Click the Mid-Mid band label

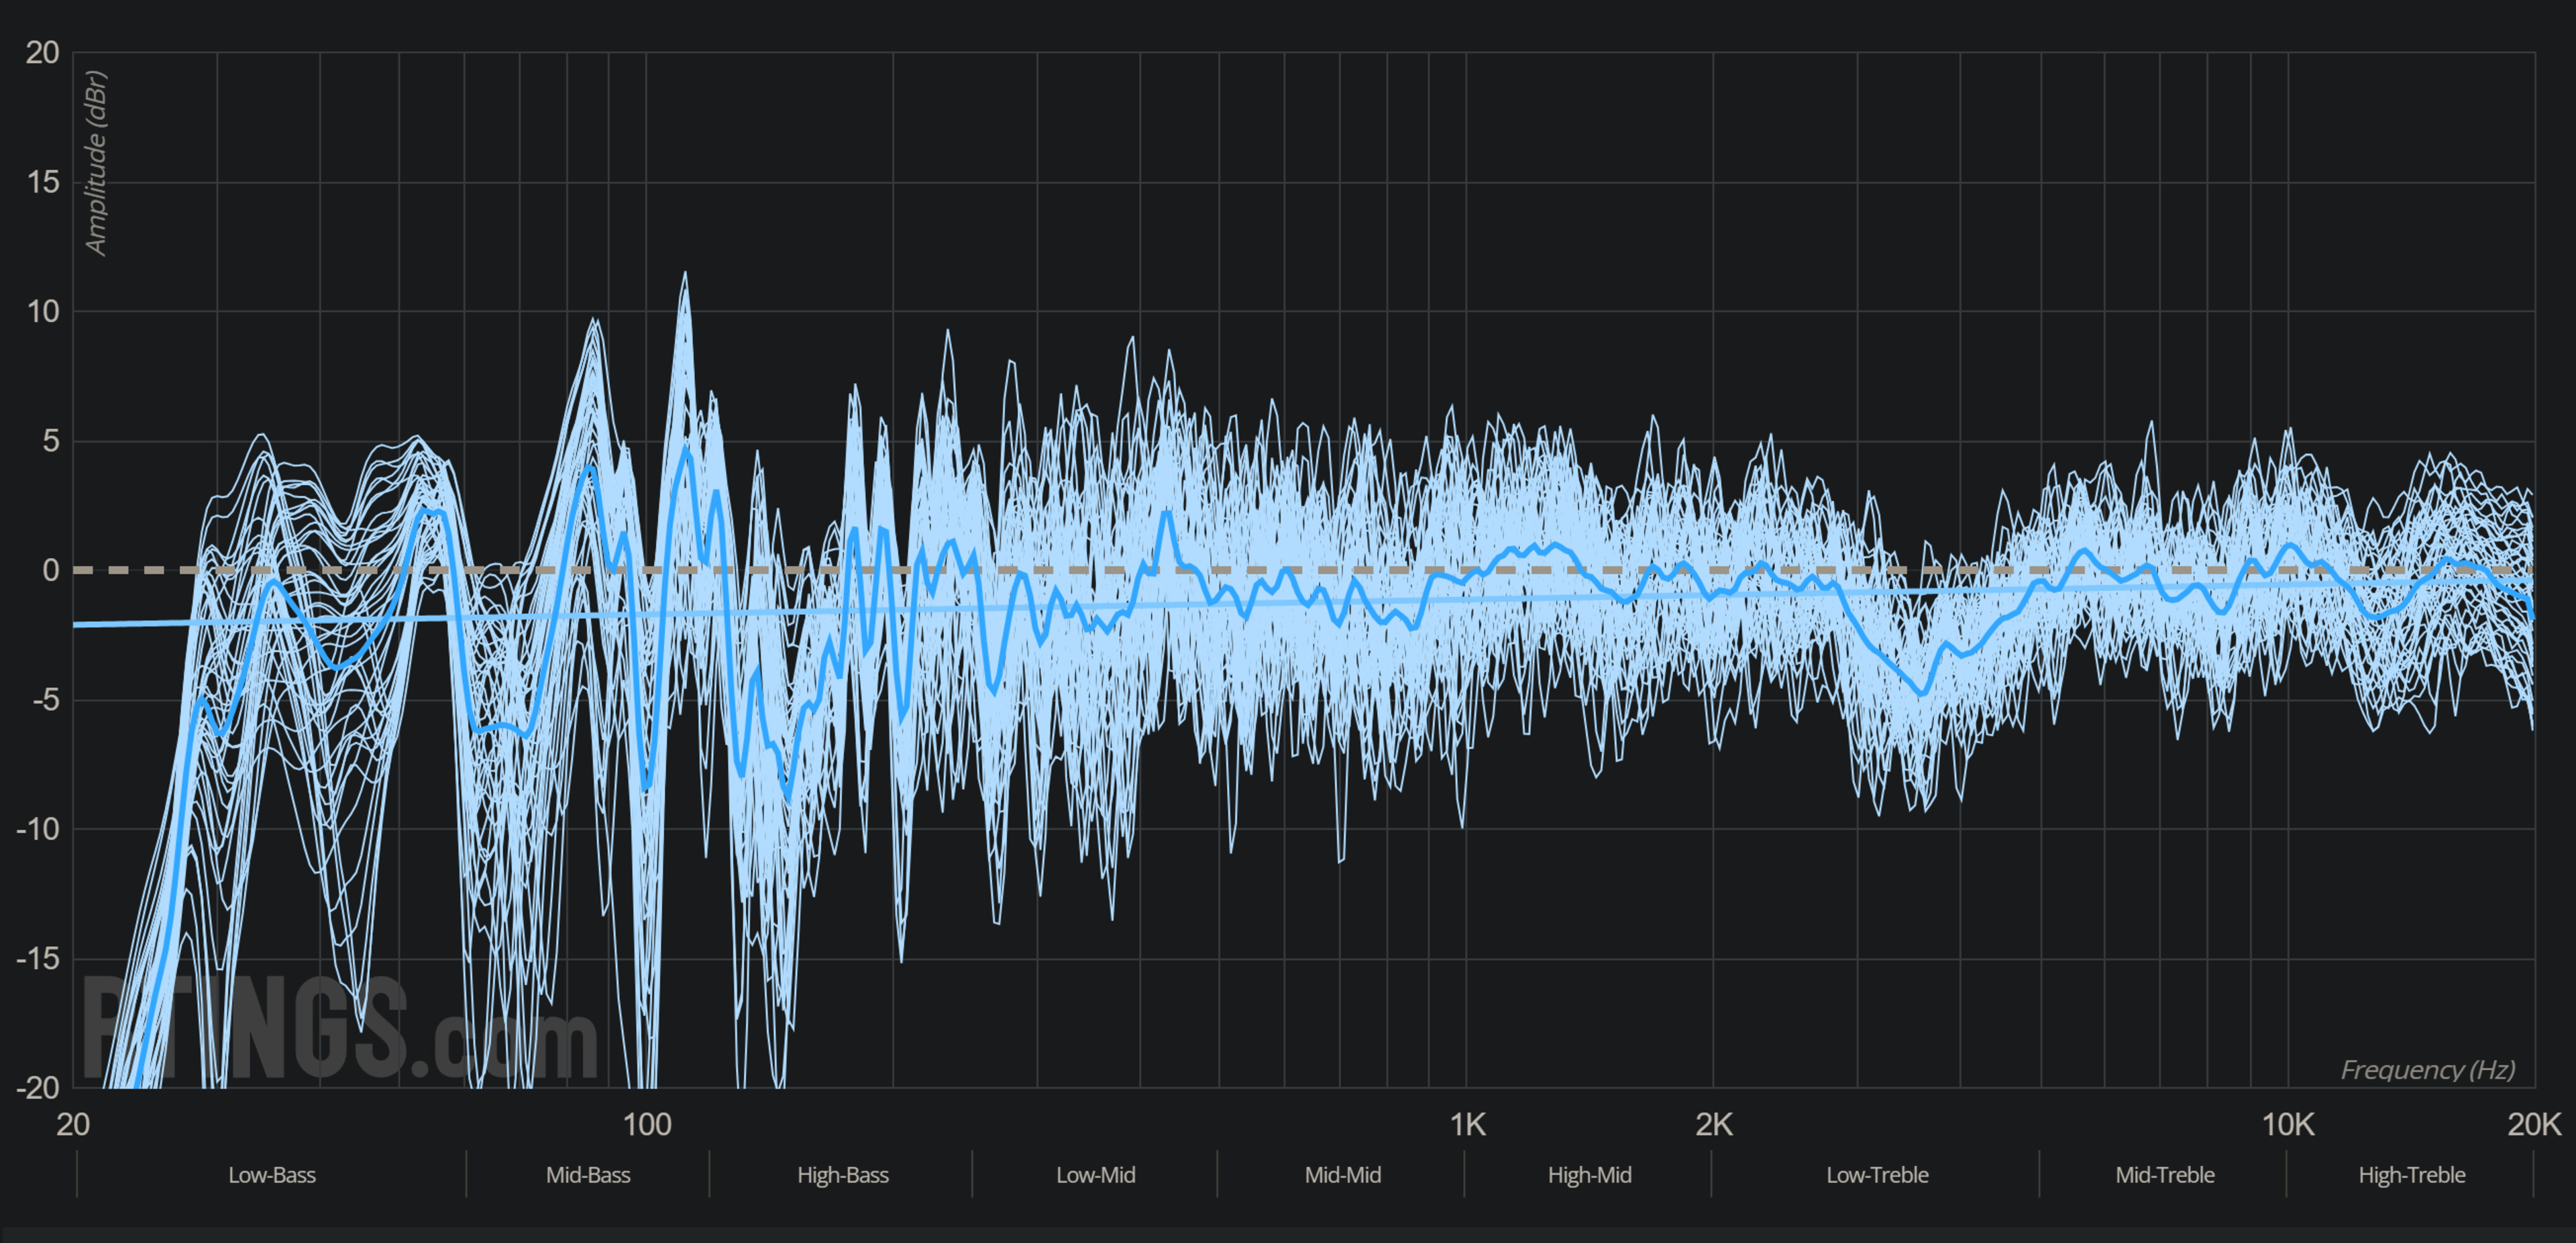pyautogui.click(x=1342, y=1175)
